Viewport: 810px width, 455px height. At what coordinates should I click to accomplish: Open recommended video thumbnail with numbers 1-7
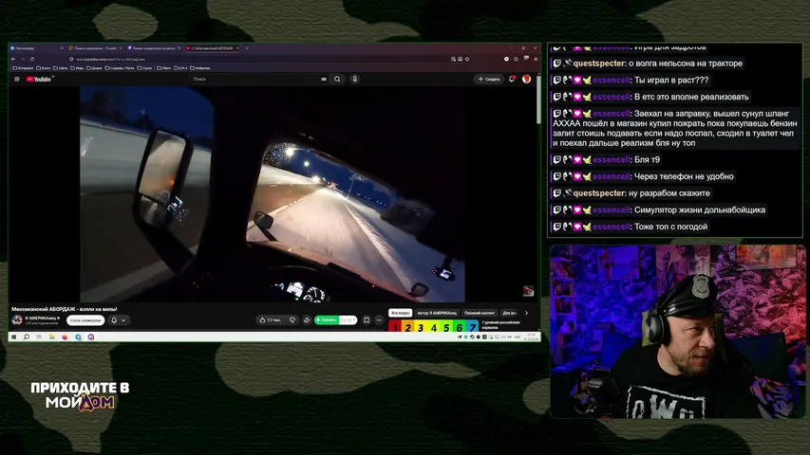434,326
